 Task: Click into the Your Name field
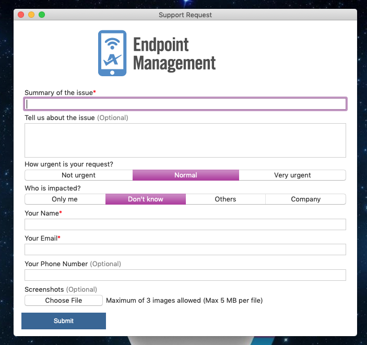coord(185,224)
